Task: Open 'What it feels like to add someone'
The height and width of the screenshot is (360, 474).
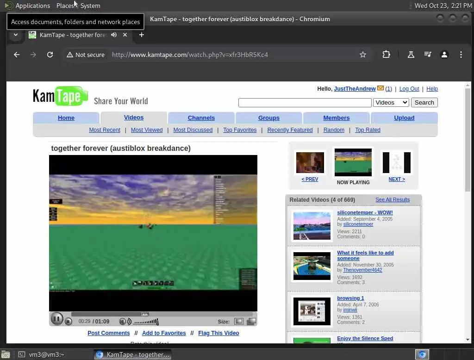Action: 365,255
